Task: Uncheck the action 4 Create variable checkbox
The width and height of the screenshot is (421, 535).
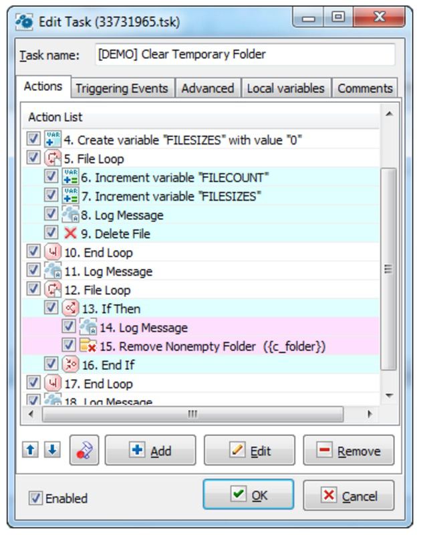Action: [33, 139]
